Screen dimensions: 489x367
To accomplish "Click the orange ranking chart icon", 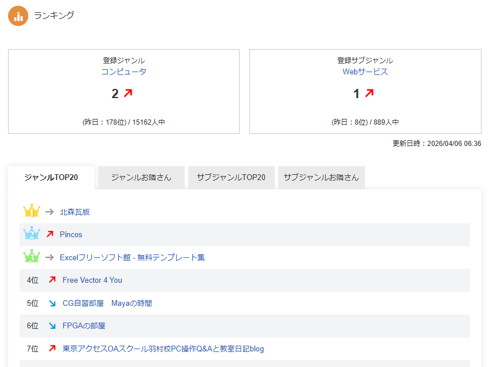I will [18, 16].
